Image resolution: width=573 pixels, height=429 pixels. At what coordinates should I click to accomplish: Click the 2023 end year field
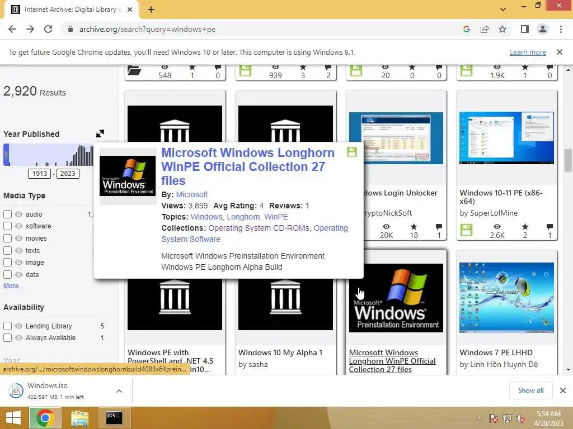pos(68,174)
